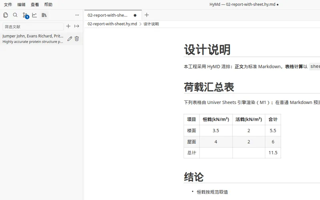Select the 02-report-with-she... editor tab
The image size is (320, 200).
(x=113, y=15)
